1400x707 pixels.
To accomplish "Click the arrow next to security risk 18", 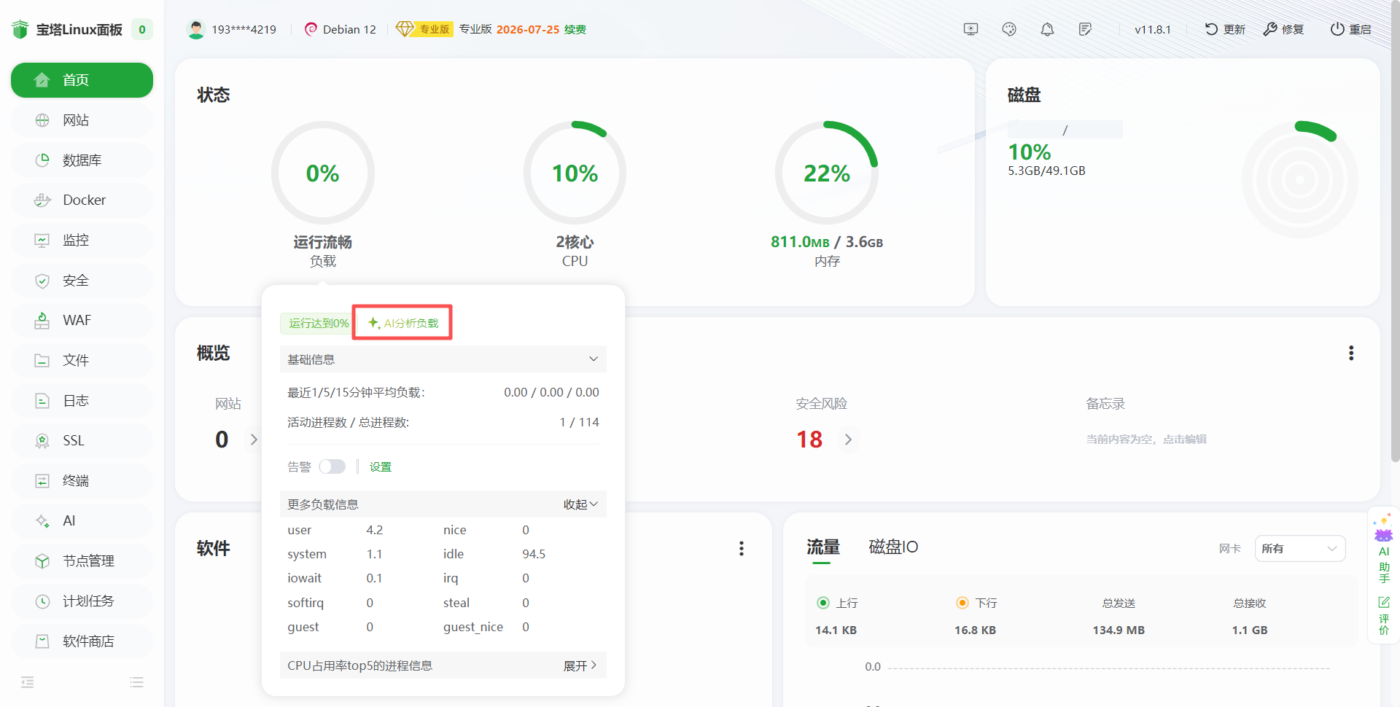I will tap(848, 440).
